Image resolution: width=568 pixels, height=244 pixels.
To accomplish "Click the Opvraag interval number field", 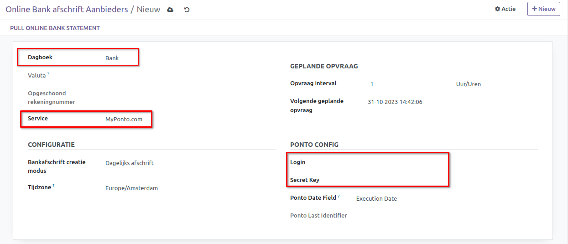I will pyautogui.click(x=406, y=84).
